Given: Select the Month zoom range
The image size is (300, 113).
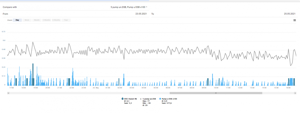Looking at the screenshot, I should pos(37,20).
